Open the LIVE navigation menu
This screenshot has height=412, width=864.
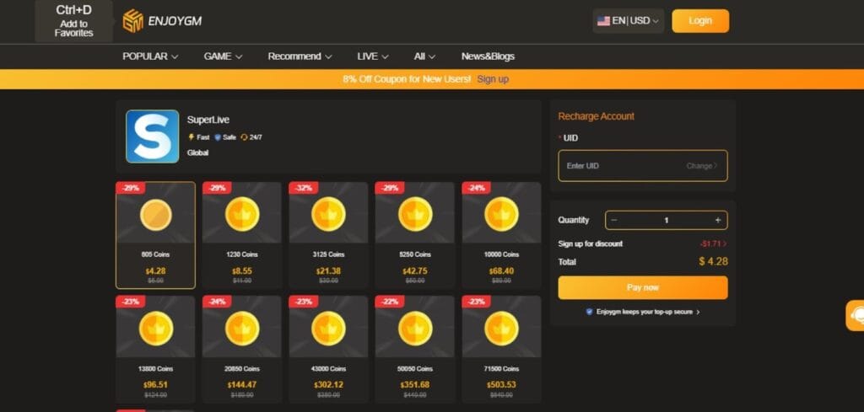(372, 56)
